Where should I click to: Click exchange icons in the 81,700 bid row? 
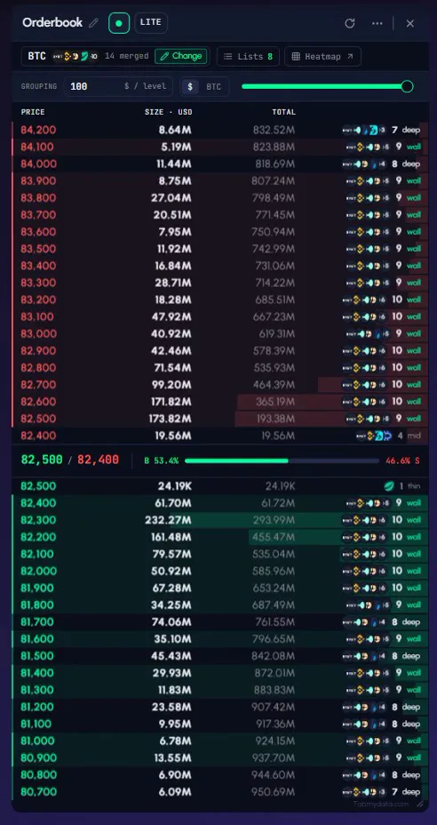pyautogui.click(x=364, y=622)
